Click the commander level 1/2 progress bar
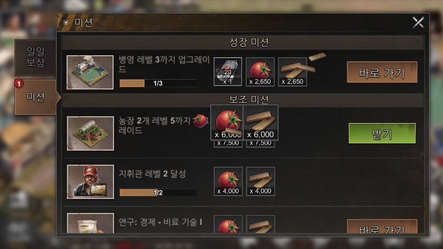The width and height of the screenshot is (443, 249). [x=158, y=192]
